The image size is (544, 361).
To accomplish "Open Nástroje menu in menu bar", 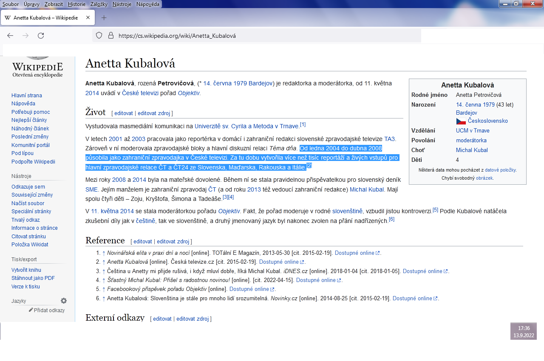I will (x=122, y=4).
